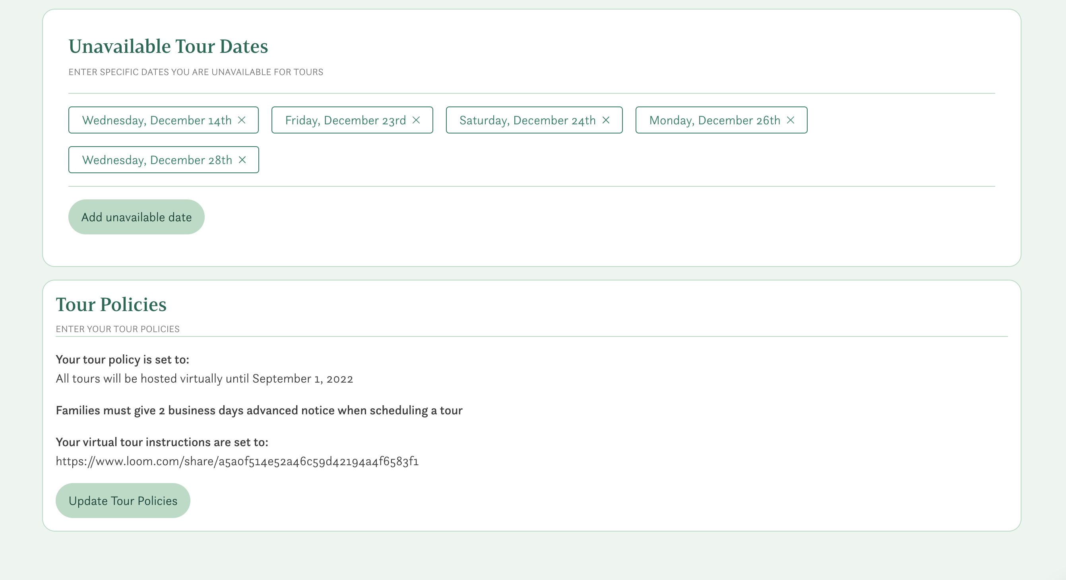Click the 'ENTER YOUR TOUR POLICIES' subtitle

coord(118,329)
